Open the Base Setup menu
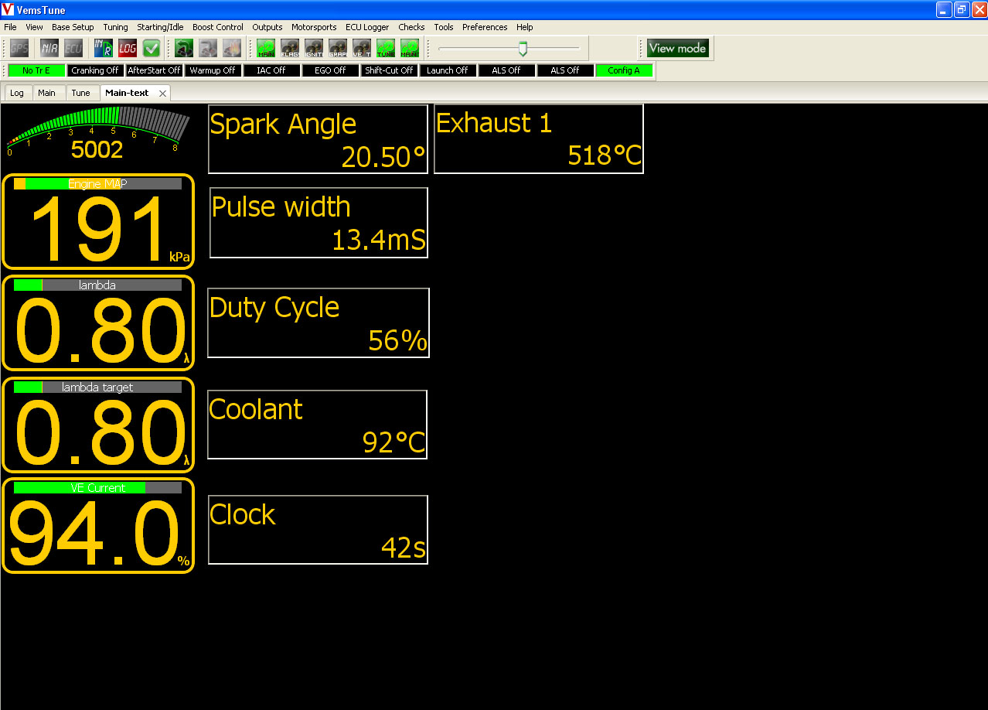Viewport: 988px width, 710px height. 73,27
